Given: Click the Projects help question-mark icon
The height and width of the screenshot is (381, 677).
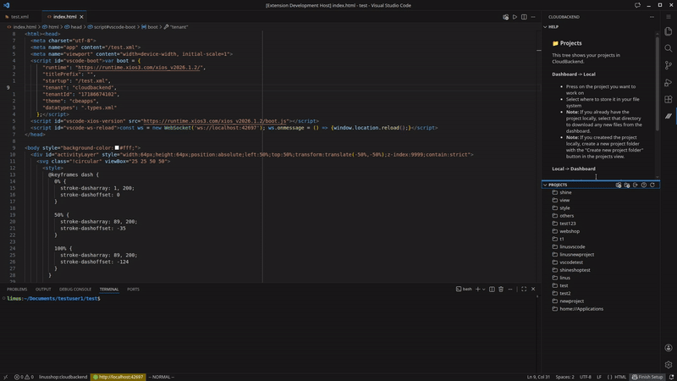Looking at the screenshot, I should pyautogui.click(x=644, y=185).
